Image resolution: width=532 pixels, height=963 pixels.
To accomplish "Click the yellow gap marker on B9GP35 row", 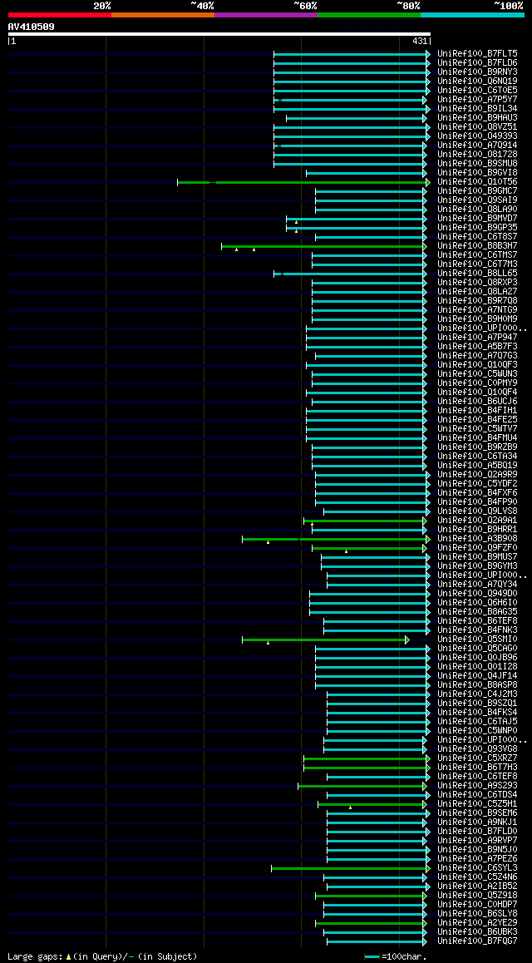I will tap(297, 231).
